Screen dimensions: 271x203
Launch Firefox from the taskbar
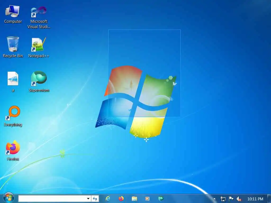tap(121, 199)
